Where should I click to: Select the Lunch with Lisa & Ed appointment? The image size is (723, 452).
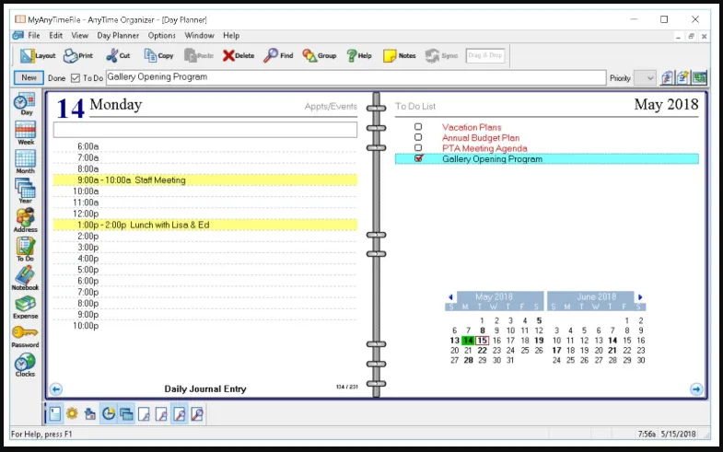(x=205, y=225)
